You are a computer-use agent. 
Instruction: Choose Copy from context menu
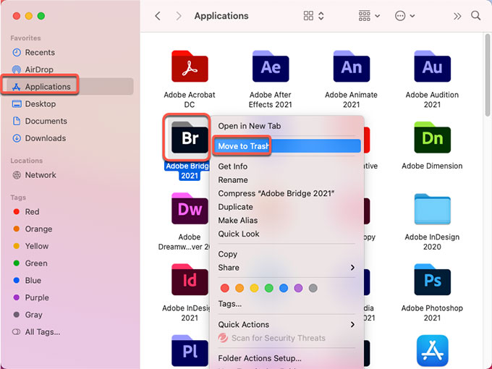click(x=227, y=254)
